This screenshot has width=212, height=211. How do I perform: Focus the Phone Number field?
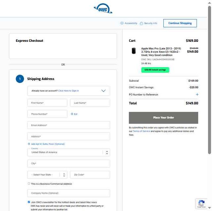point(47,114)
